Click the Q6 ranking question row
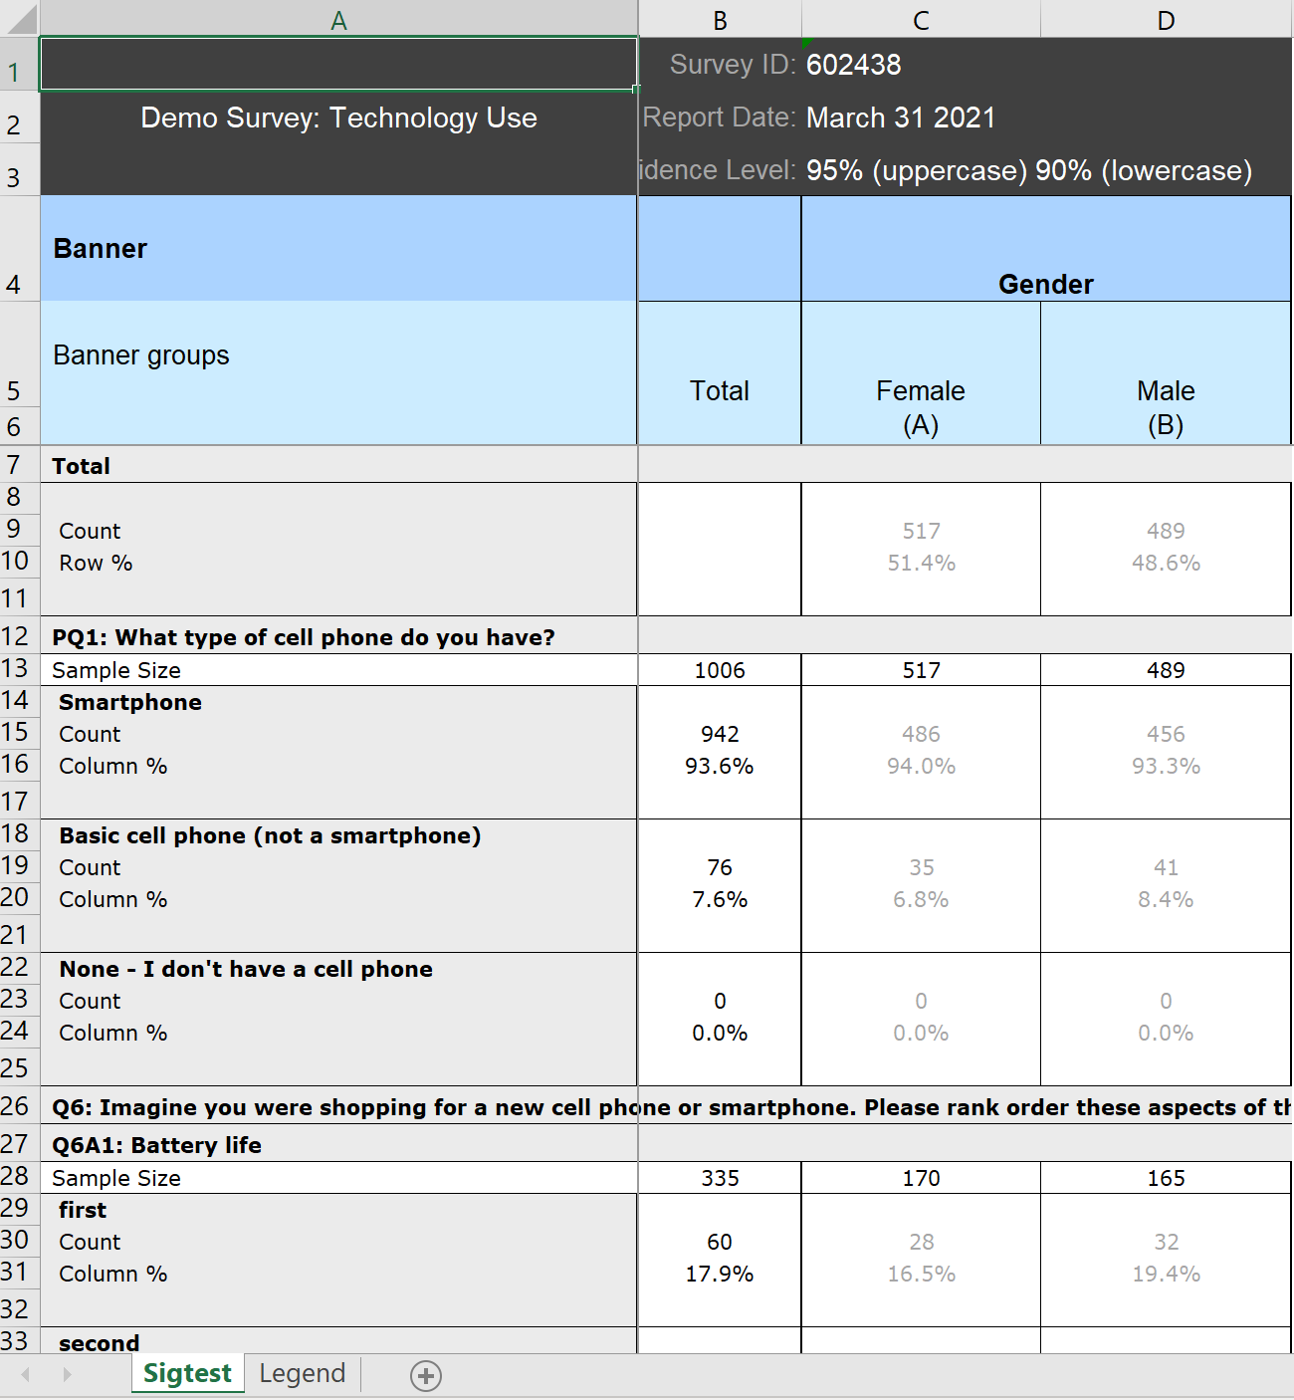1294x1400 pixels. pos(667,1106)
